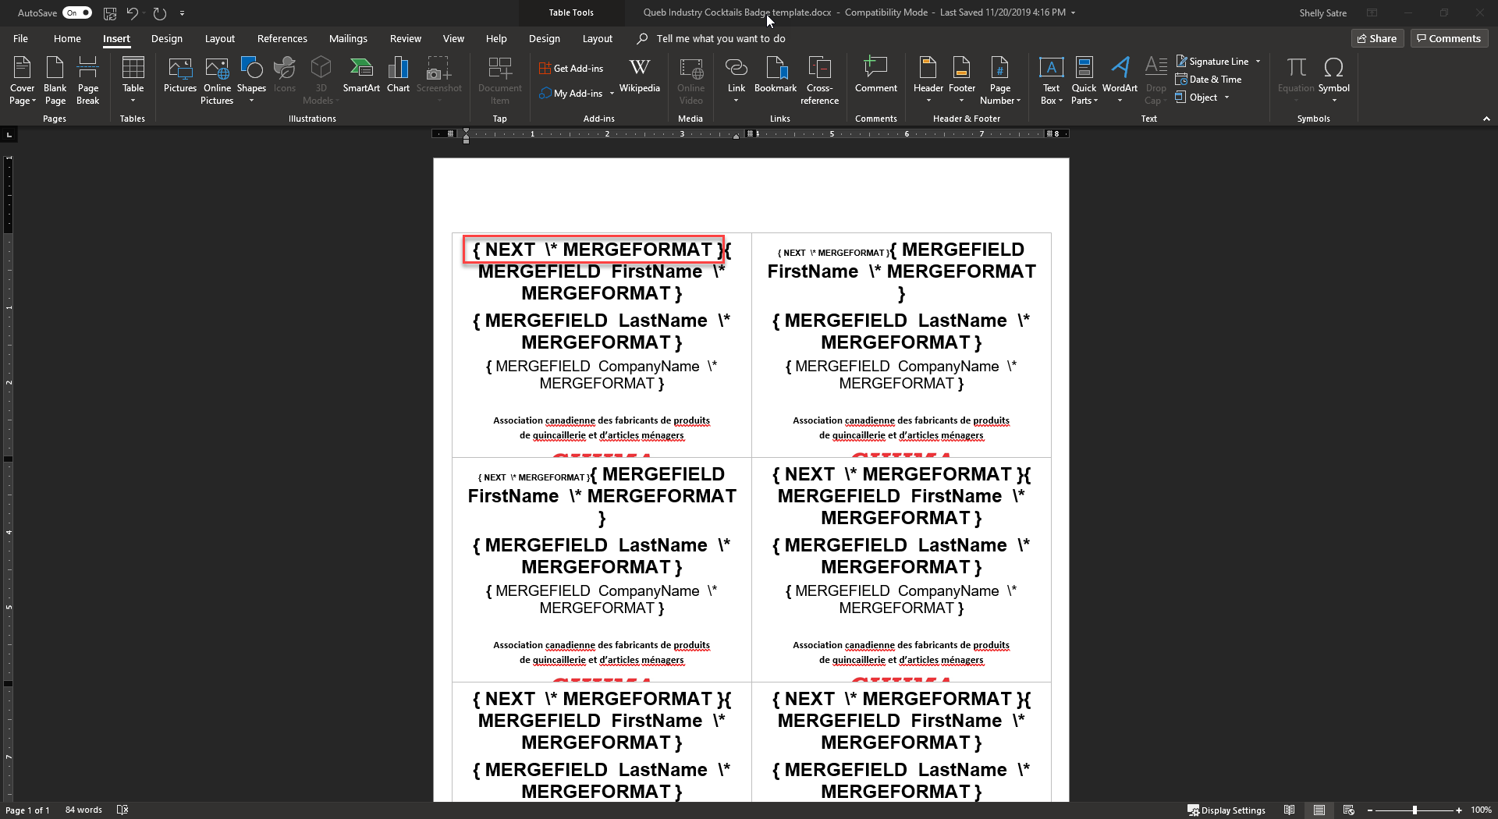Open the Mailings tab

pos(348,38)
